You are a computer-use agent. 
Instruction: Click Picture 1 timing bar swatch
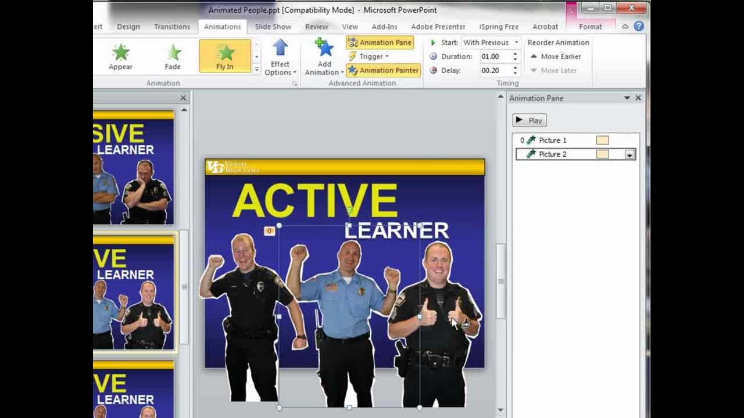(x=602, y=140)
